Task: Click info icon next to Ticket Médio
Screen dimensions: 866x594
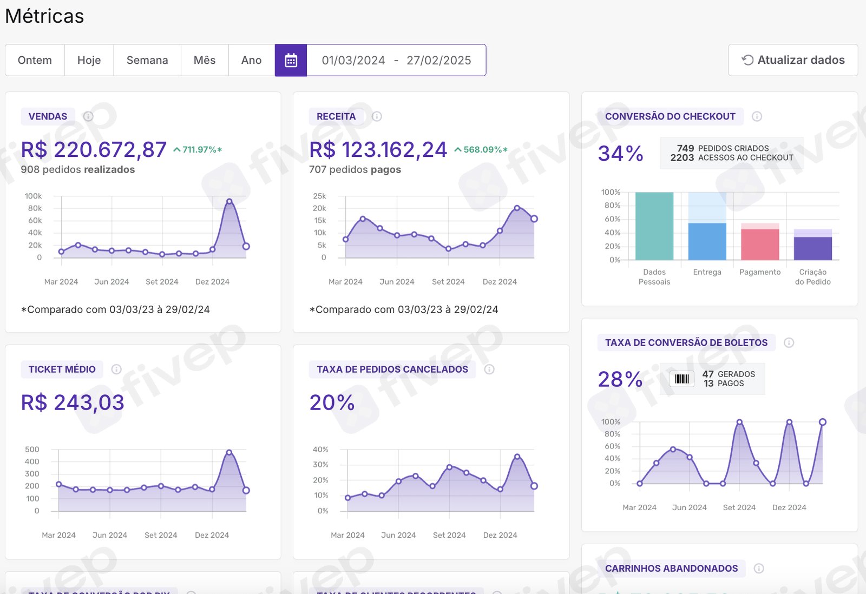Action: point(116,369)
